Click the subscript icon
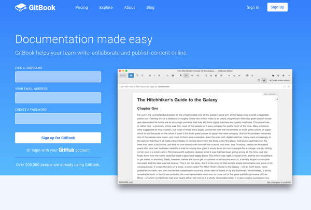The image size is (311, 210). click(x=234, y=76)
